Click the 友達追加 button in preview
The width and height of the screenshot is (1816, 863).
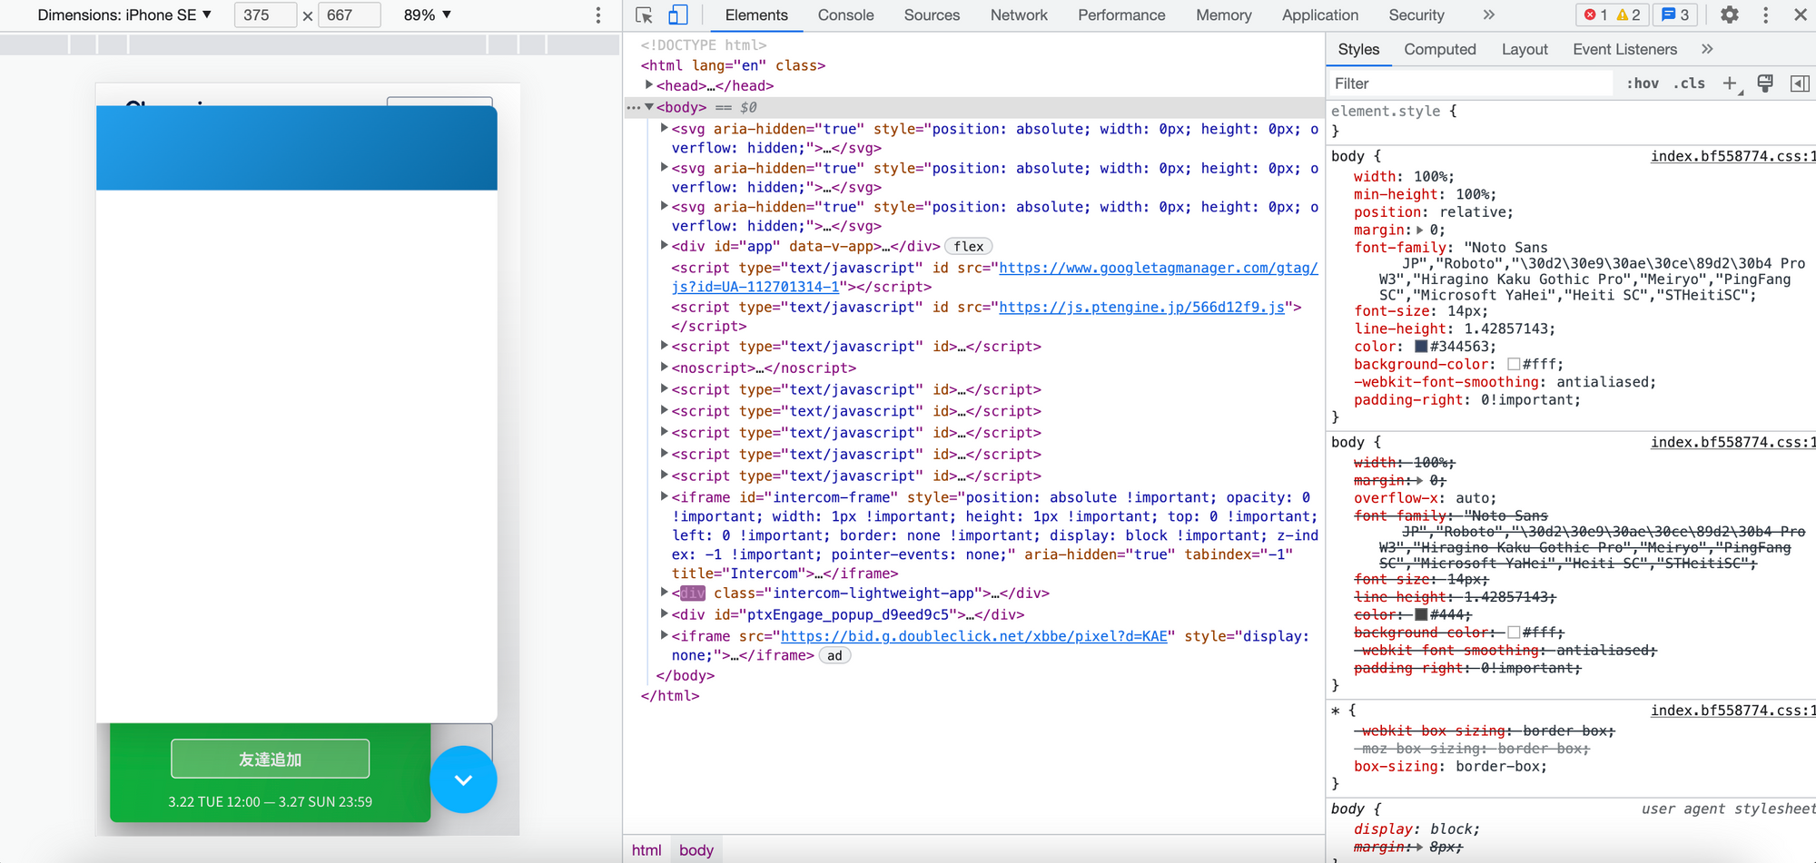270,759
